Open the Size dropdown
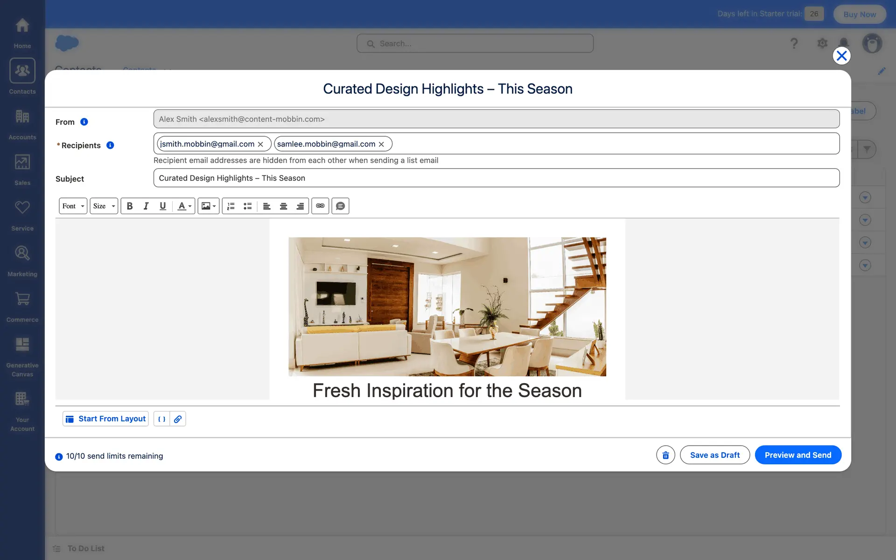Image resolution: width=896 pixels, height=560 pixels. tap(104, 206)
